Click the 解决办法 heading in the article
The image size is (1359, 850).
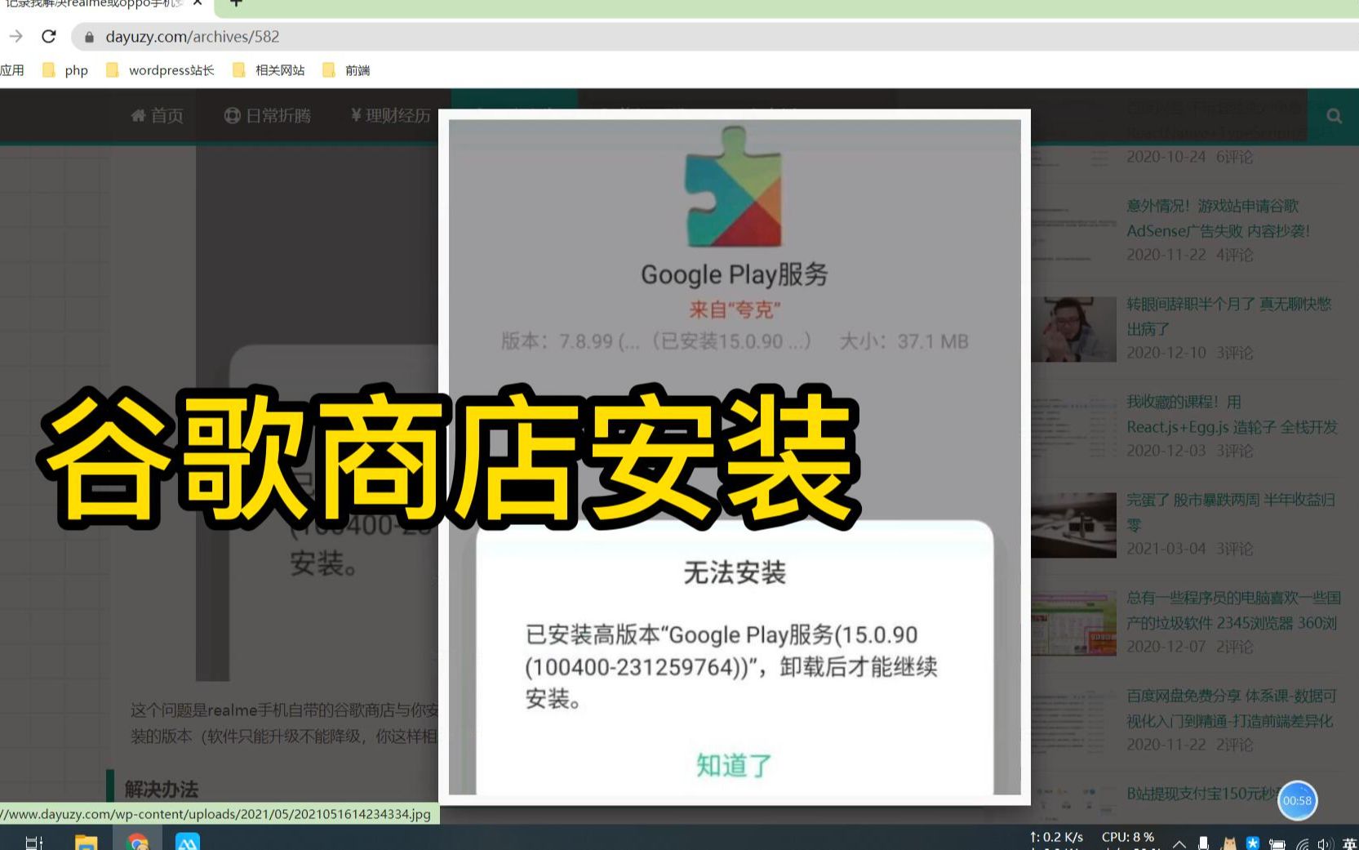[162, 789]
